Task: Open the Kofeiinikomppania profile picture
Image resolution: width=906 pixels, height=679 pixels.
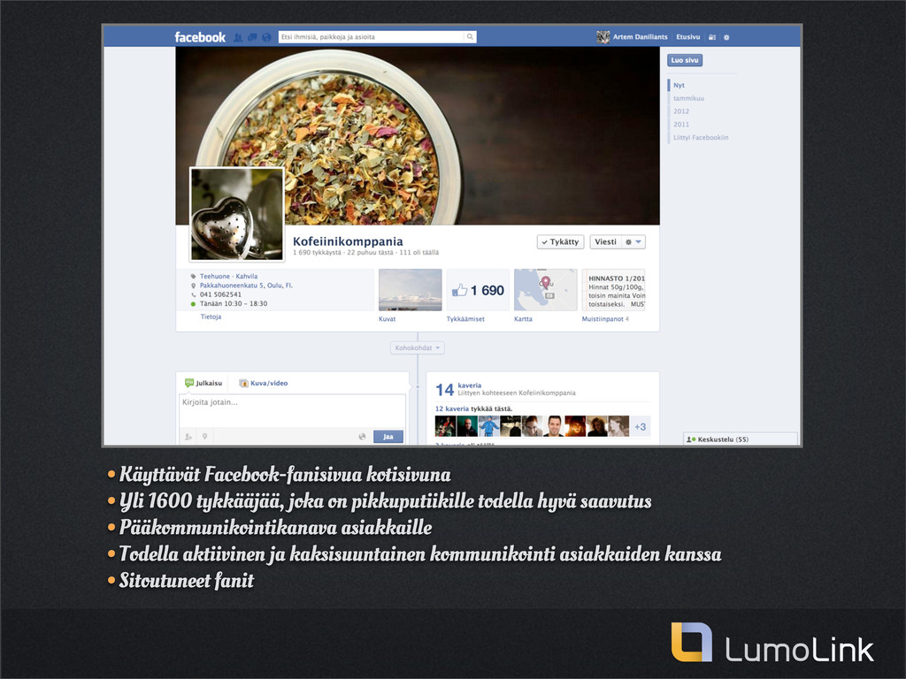Action: pyautogui.click(x=237, y=214)
